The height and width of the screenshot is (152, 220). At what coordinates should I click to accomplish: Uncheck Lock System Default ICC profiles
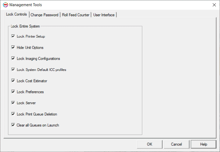pos(13,70)
